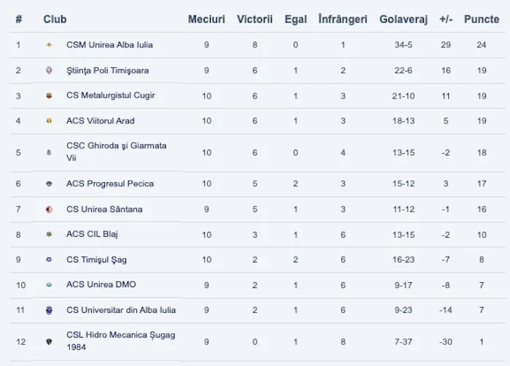
Task: Click the Egal column header
Action: click(x=295, y=19)
